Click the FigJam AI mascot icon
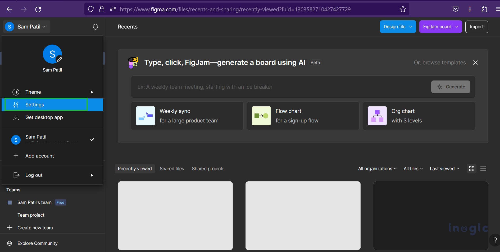The height and width of the screenshot is (252, 500). pos(133,63)
